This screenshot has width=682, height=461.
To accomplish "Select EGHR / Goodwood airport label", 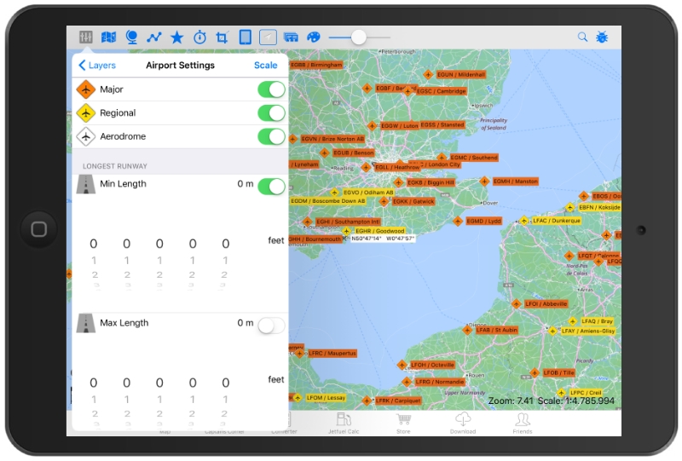I will tap(380, 231).
